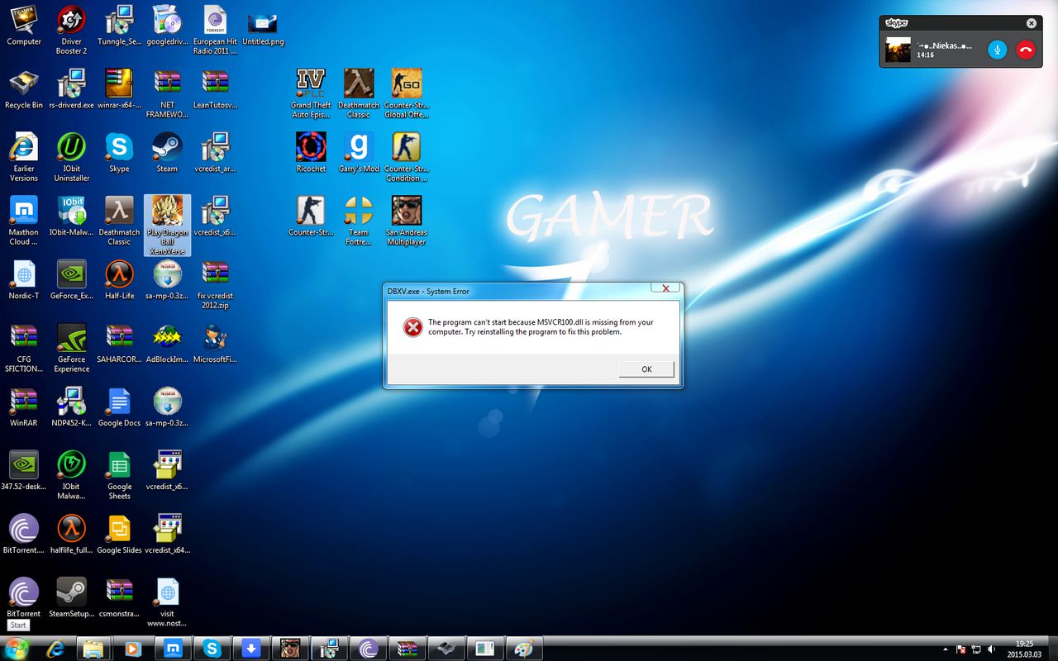Launch Half-Life desktop shortcut
The height and width of the screenshot is (661, 1058).
click(119, 279)
